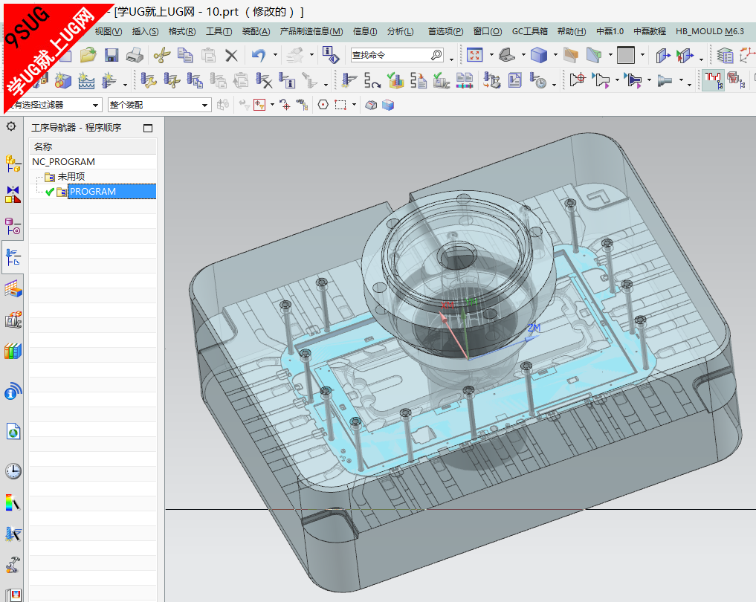Open the 插入(S) menu
The height and width of the screenshot is (602, 756).
coord(145,31)
